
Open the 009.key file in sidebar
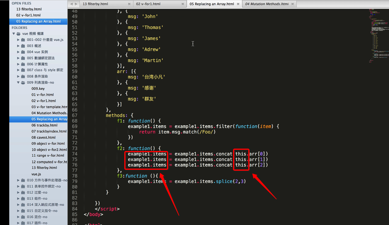click(x=38, y=89)
